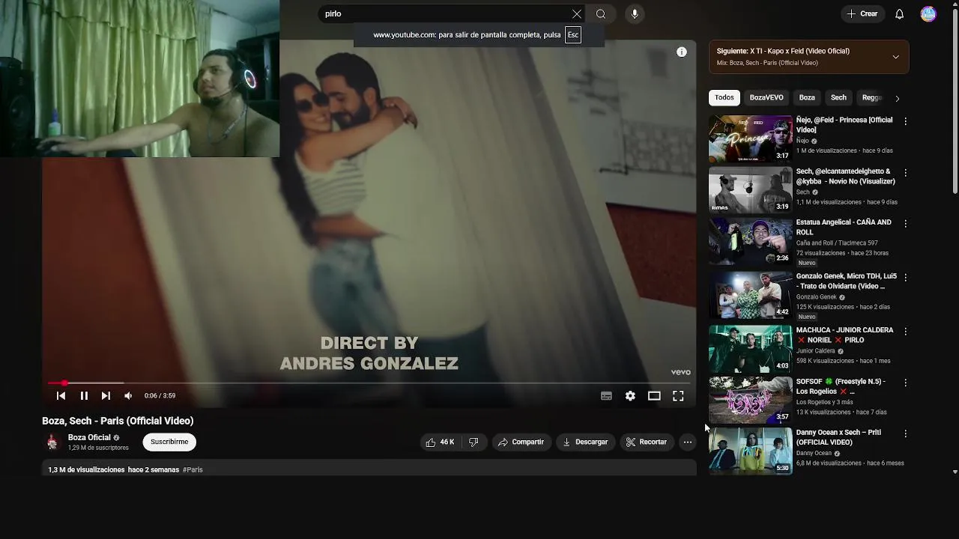Clip the video using Recortar
Screen dimensions: 959x539
(x=647, y=442)
